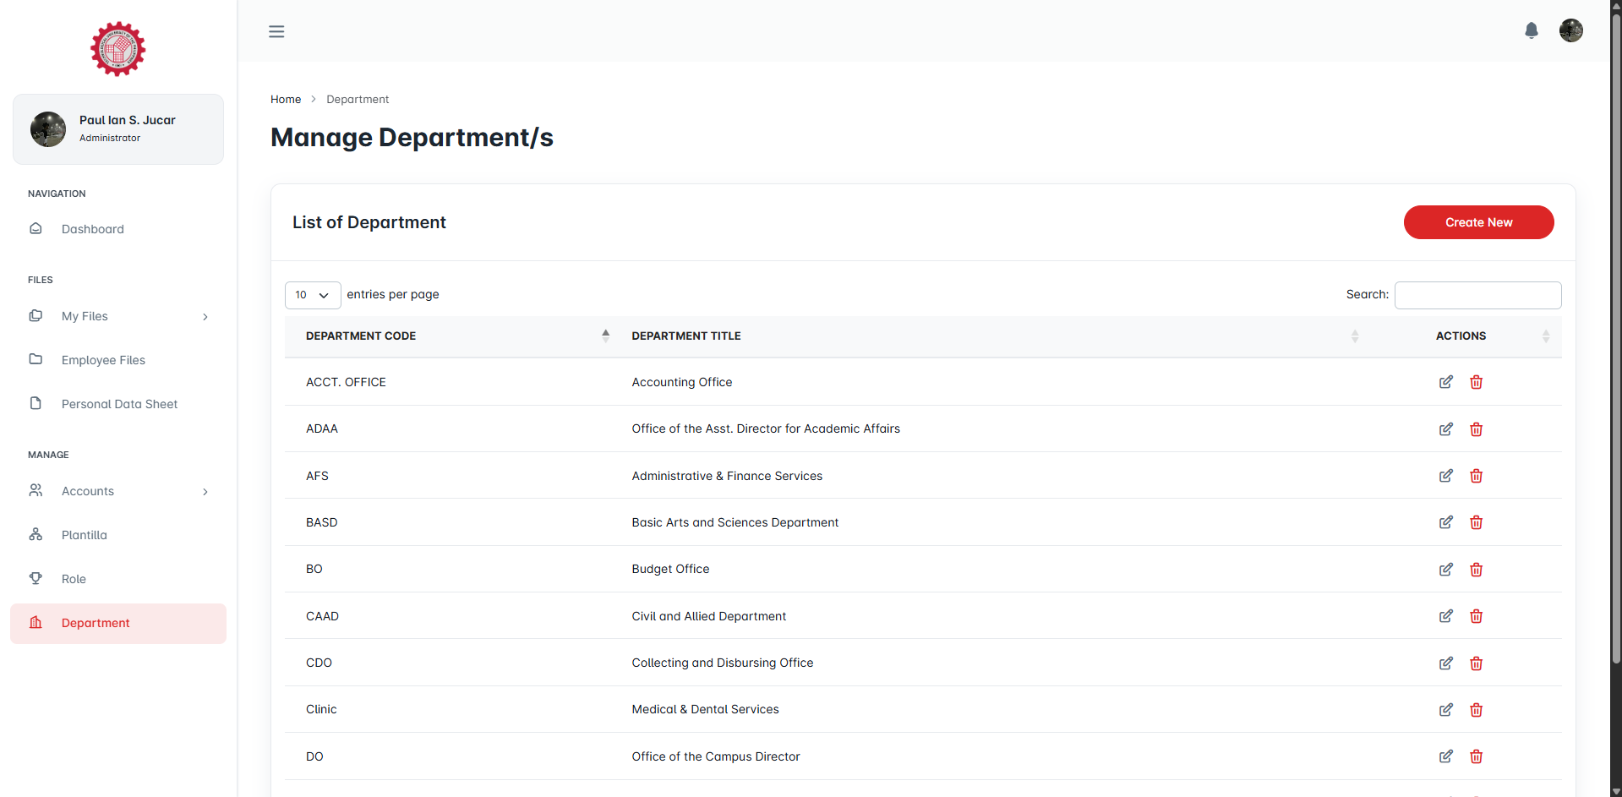Image resolution: width=1622 pixels, height=797 pixels.
Task: Open the notifications bell
Action: [1531, 31]
